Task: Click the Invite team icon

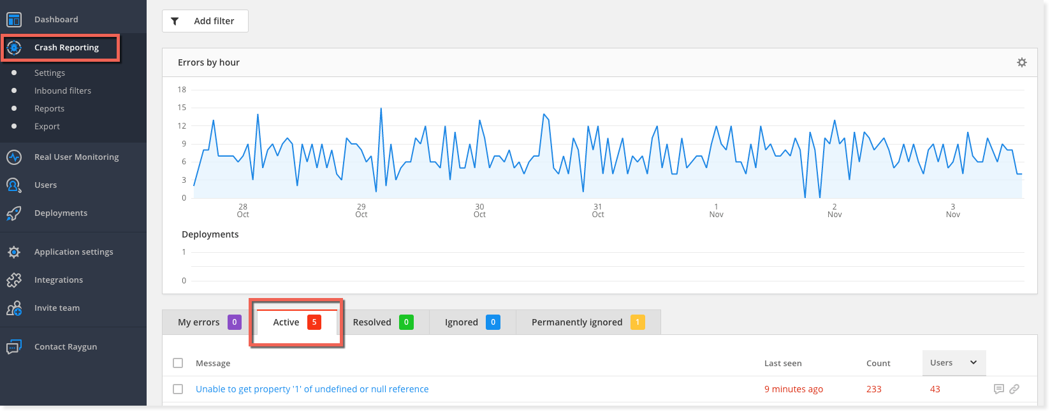Action: [x=14, y=308]
